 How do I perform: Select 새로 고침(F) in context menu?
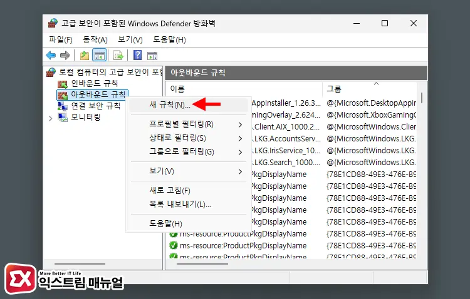189,190
